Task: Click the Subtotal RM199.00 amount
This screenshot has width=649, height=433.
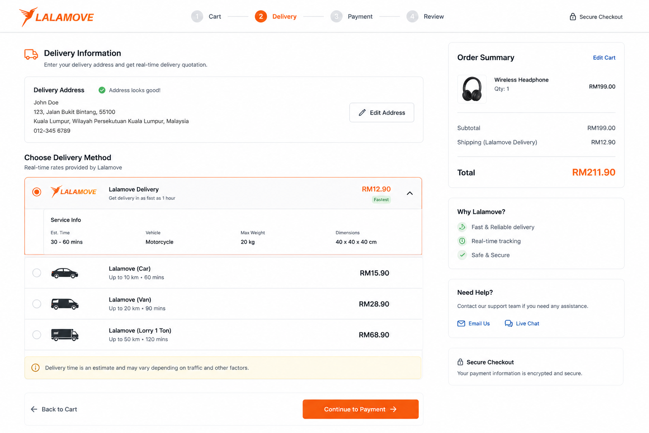Action: [x=601, y=128]
